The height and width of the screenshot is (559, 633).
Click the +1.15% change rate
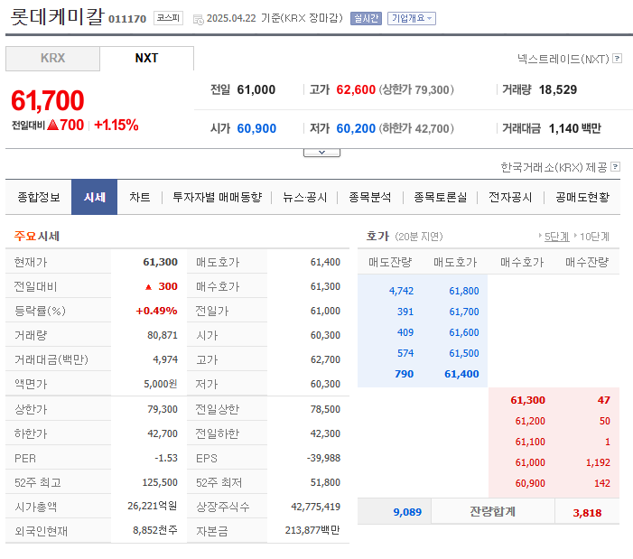[x=116, y=125]
